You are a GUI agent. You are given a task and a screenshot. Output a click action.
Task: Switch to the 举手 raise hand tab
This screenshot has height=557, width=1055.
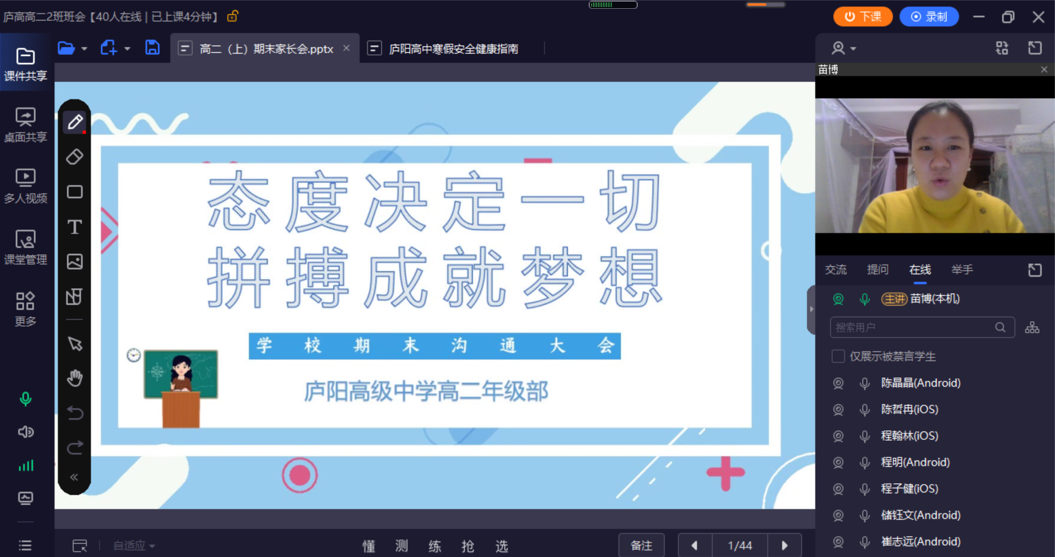click(x=962, y=269)
